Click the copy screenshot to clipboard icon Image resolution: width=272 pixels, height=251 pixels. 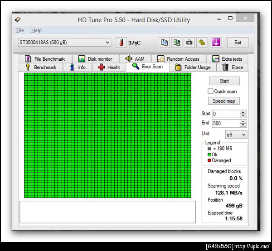(x=177, y=43)
